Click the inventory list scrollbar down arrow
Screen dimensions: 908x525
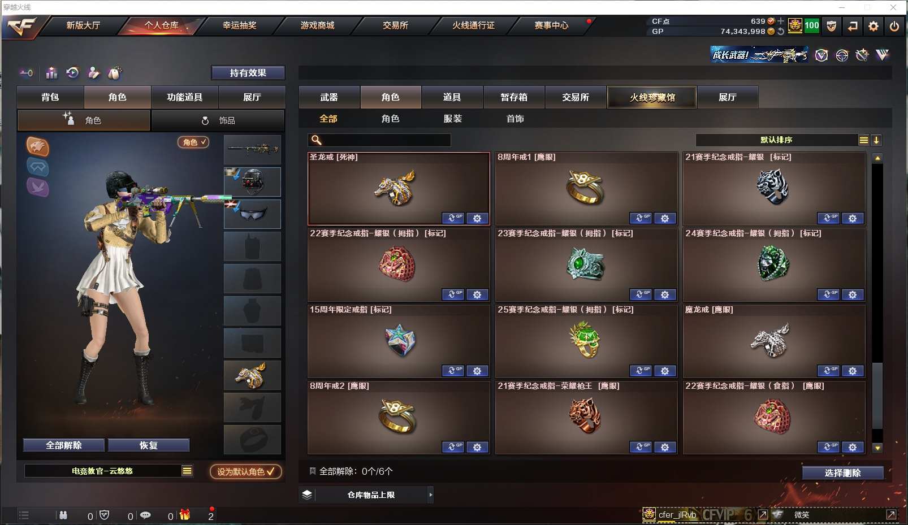877,448
